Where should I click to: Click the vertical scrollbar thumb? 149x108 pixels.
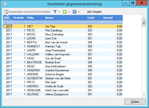coord(144,23)
